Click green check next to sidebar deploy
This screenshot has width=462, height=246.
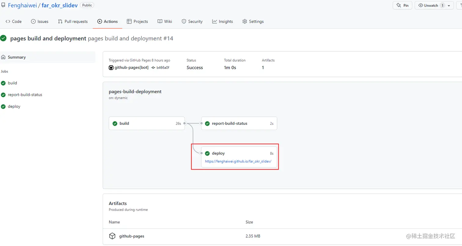tap(3, 106)
